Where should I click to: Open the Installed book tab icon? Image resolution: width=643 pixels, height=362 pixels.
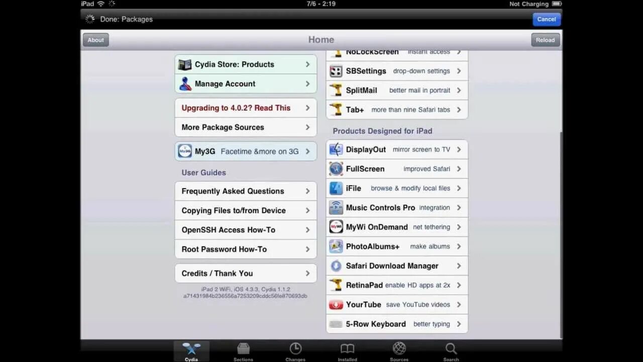[347, 348]
